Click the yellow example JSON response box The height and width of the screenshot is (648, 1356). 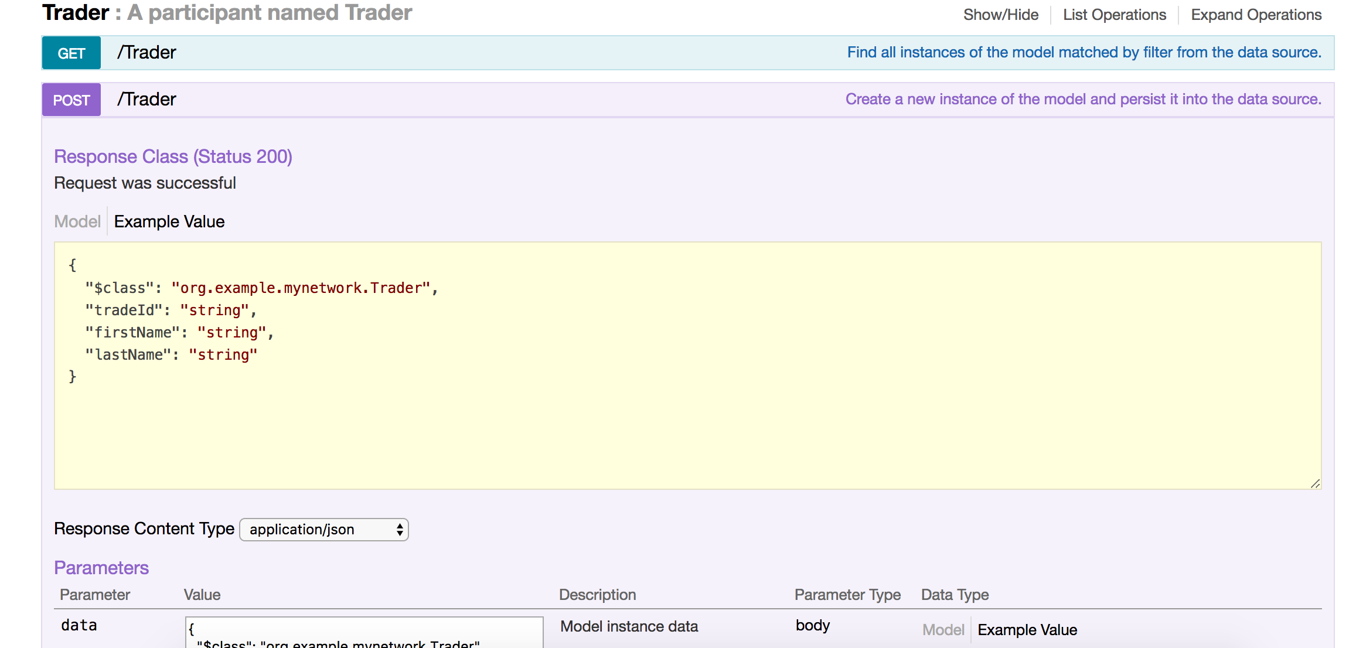[x=688, y=366]
